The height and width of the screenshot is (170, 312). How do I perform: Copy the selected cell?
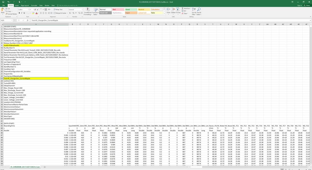click(x=8, y=11)
